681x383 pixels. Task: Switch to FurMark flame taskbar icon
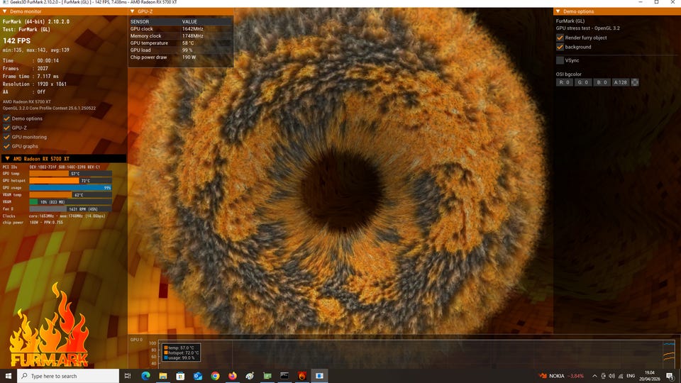tap(302, 376)
